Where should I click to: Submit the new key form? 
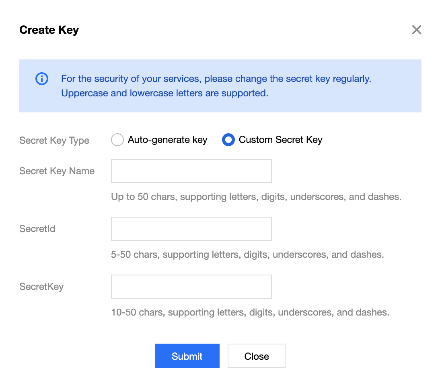pyautogui.click(x=187, y=356)
